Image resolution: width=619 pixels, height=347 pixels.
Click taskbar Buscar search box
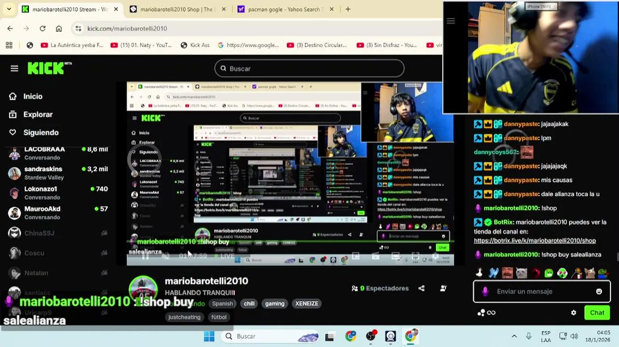coord(270,336)
